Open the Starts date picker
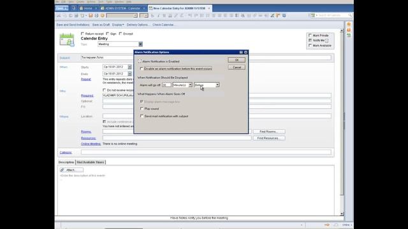Screen dimensions: 408x229 coord(129,67)
